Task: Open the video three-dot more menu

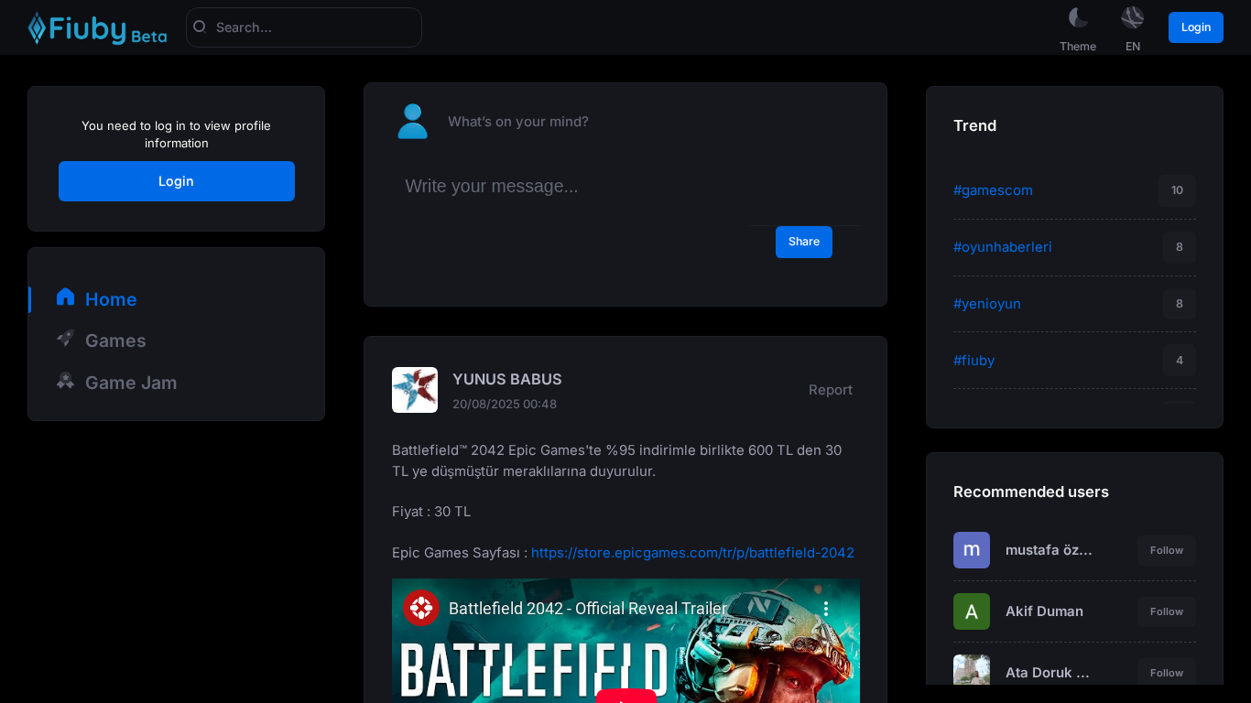Action: click(826, 609)
